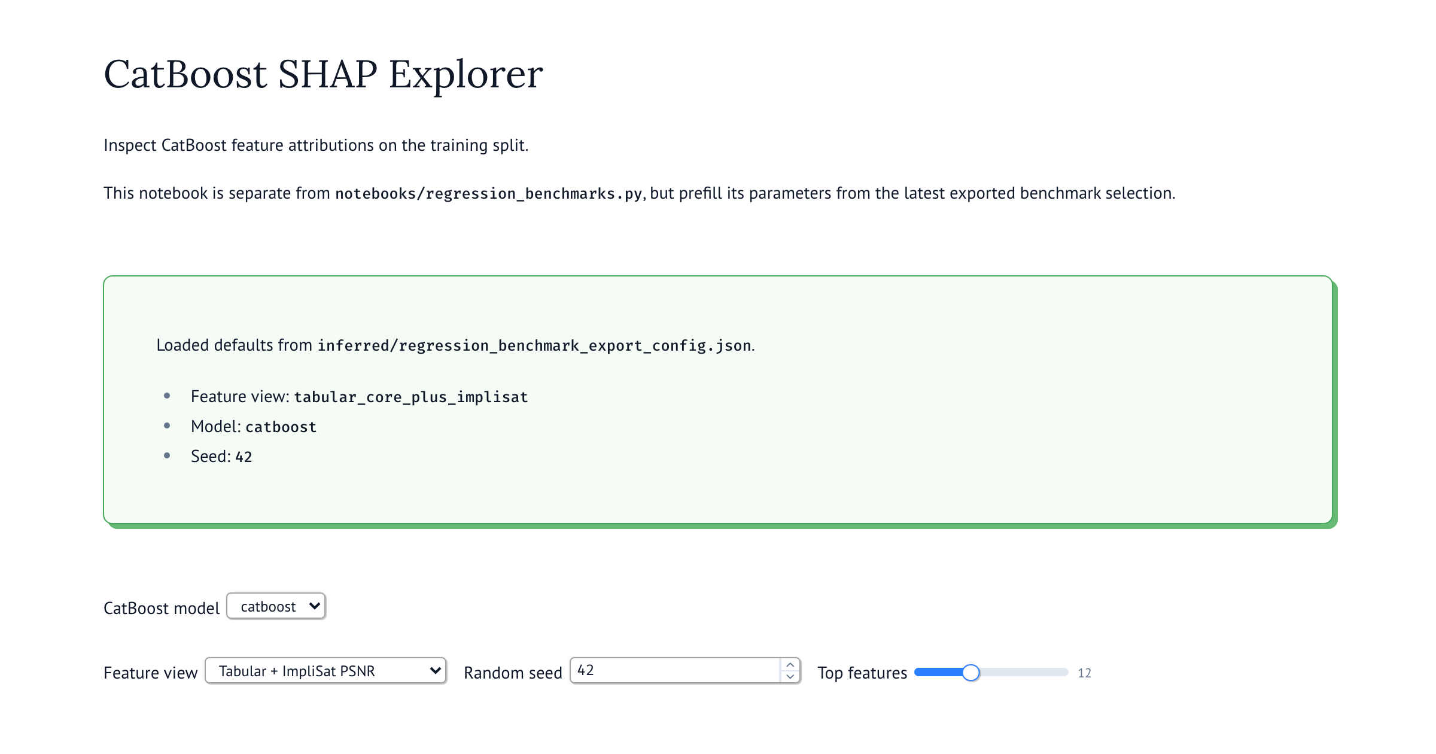Click the inferred/regression_benchmark_export_config.json path text
1436x754 pixels.
click(x=534, y=345)
